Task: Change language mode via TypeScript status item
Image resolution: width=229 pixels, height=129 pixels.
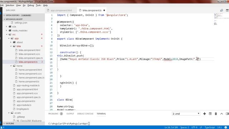Action: 210,128
